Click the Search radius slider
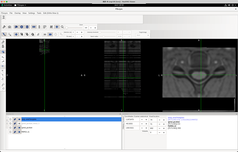Viewport: 238px width, 152px height. [108, 37]
